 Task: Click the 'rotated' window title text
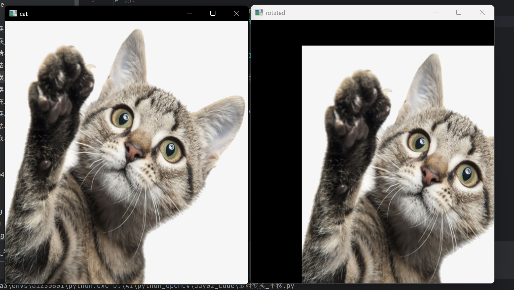(x=275, y=13)
